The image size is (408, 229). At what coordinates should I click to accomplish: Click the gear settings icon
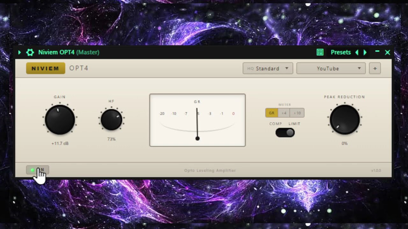click(30, 52)
